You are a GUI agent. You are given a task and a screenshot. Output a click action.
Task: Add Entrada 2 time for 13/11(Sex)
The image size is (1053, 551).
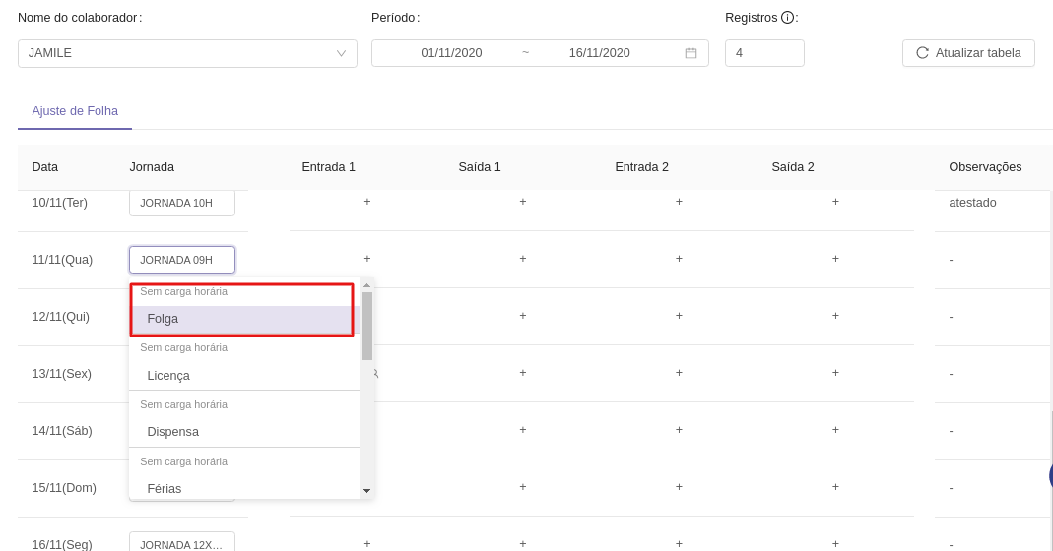pyautogui.click(x=679, y=373)
